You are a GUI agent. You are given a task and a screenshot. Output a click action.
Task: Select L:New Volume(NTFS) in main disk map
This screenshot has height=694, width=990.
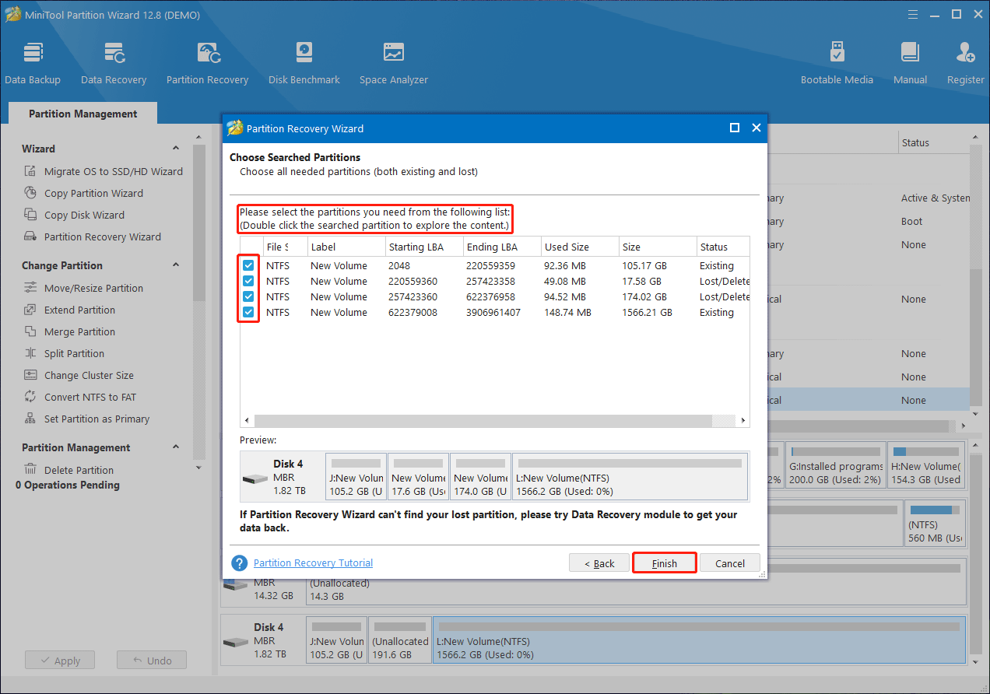[x=699, y=640]
